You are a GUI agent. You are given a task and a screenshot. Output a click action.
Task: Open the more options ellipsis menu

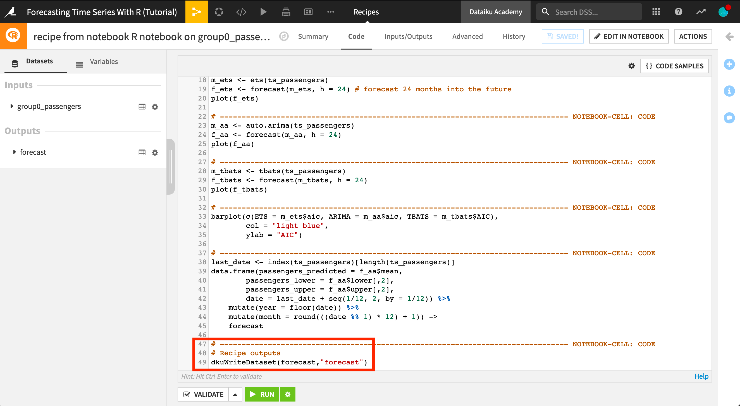(331, 12)
